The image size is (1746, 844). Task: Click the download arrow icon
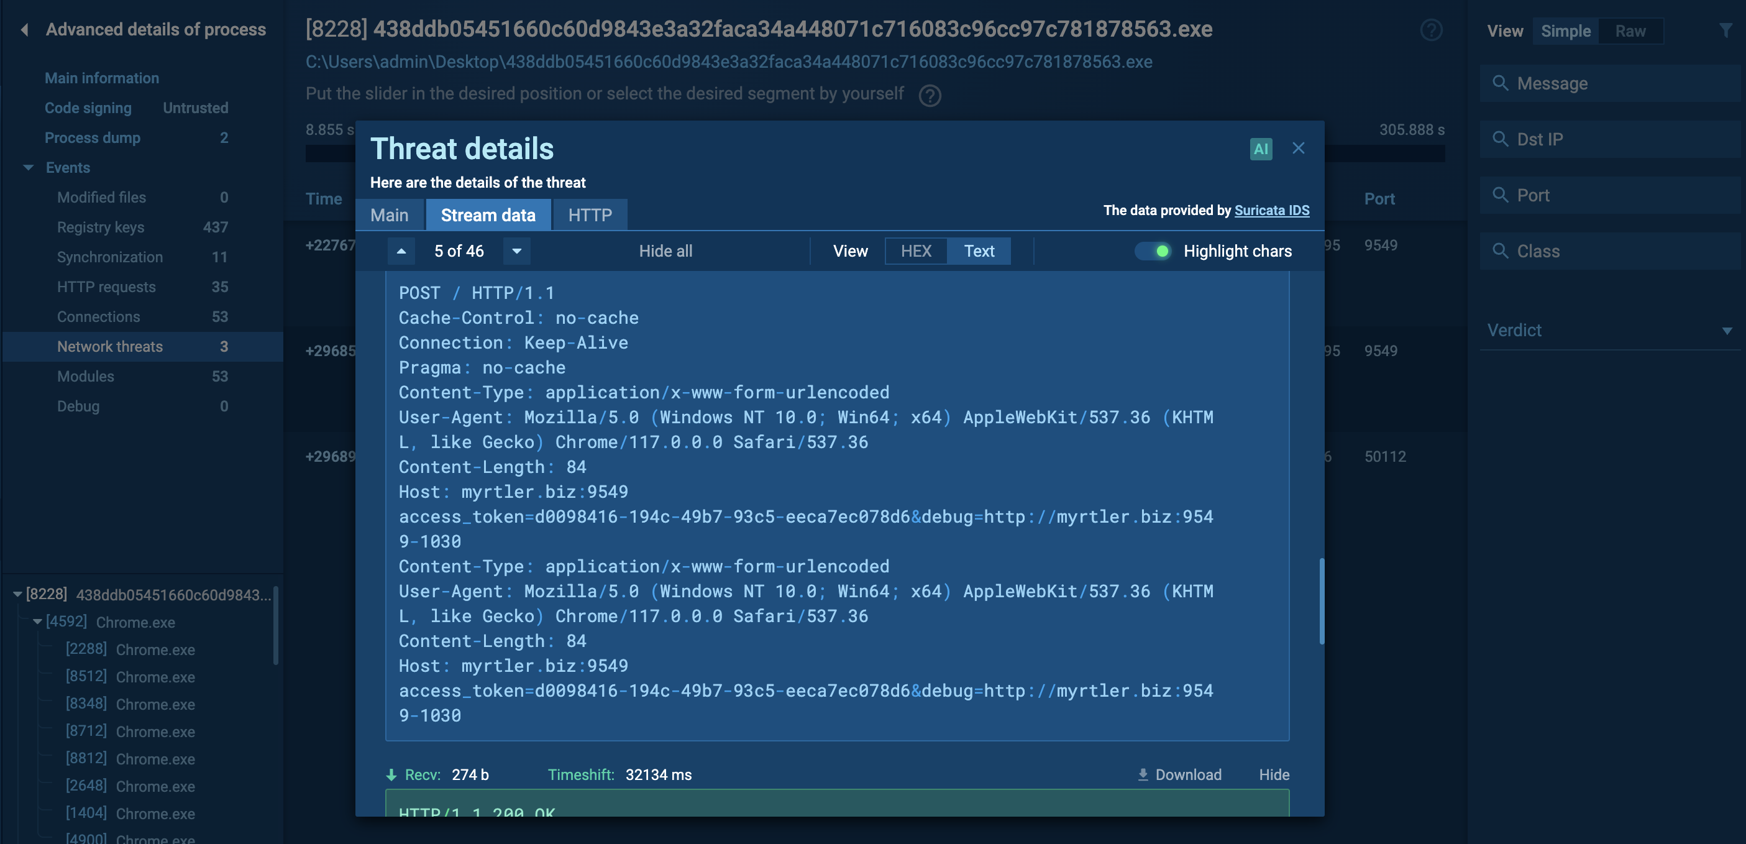coord(1143,774)
